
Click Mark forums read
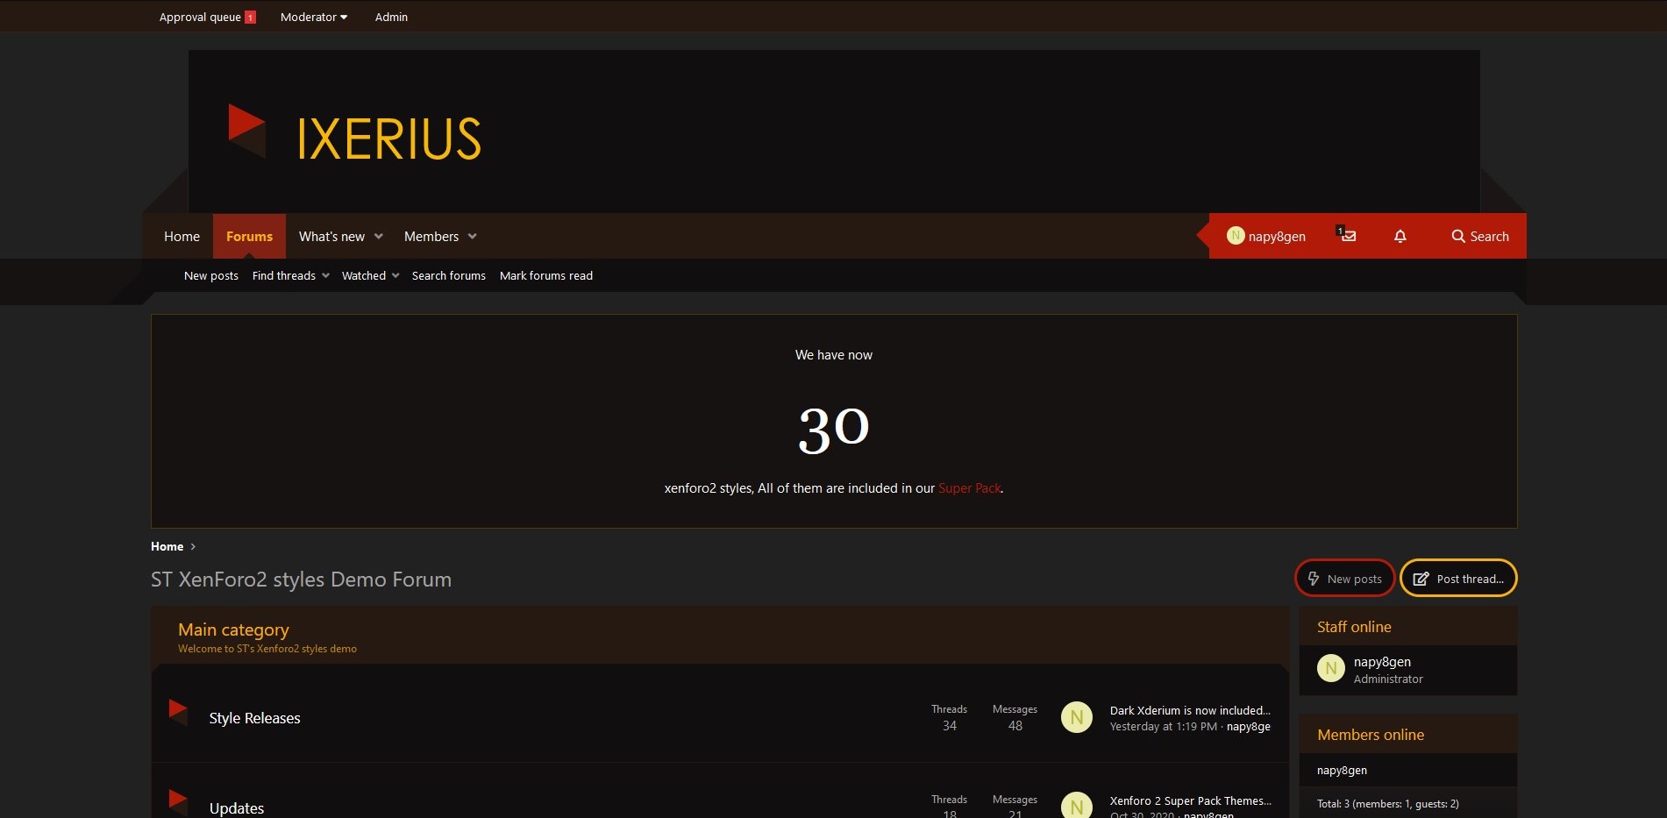[546, 275]
